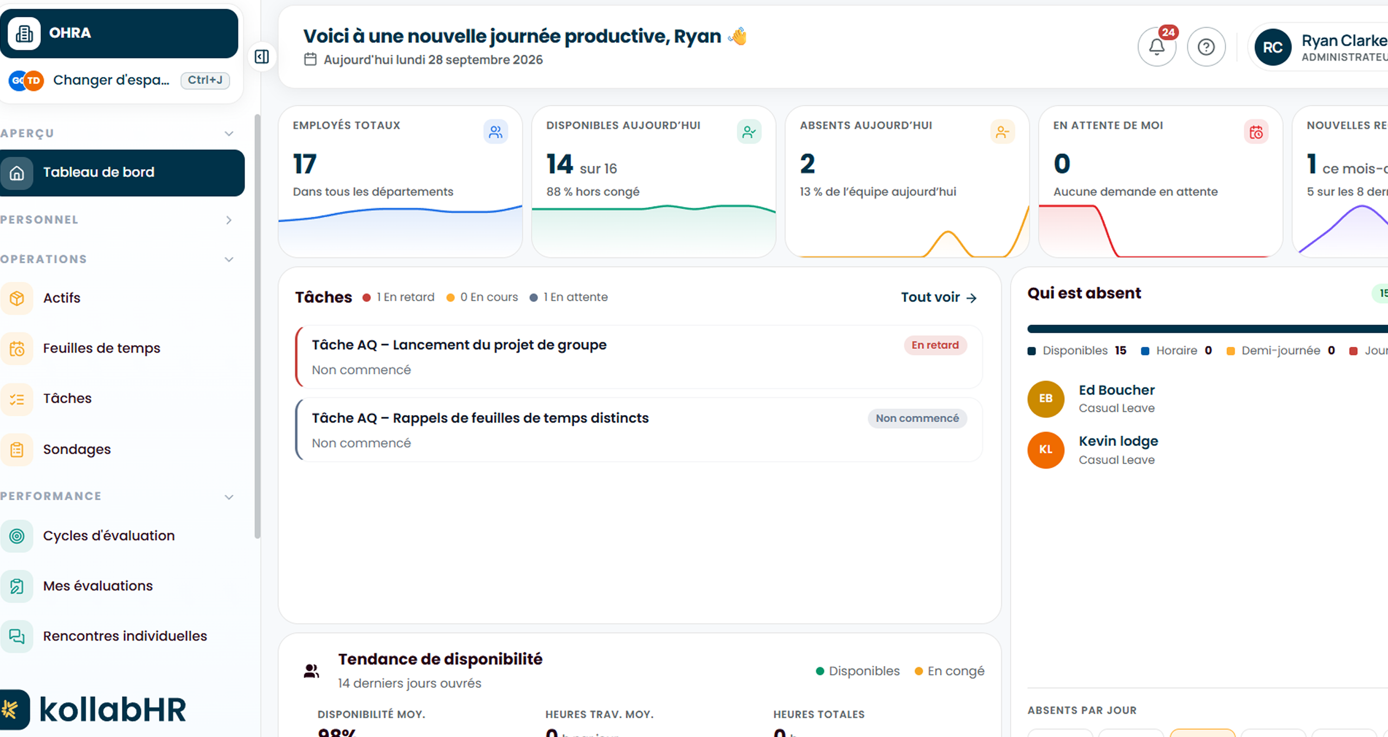Click Kevin lodge KL avatar
Screen dimensions: 1388x737
(1046, 450)
